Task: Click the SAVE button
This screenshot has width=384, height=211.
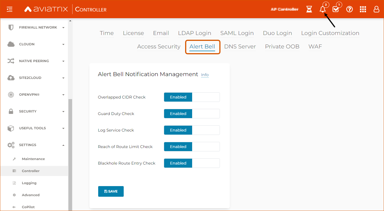Action: [x=111, y=191]
